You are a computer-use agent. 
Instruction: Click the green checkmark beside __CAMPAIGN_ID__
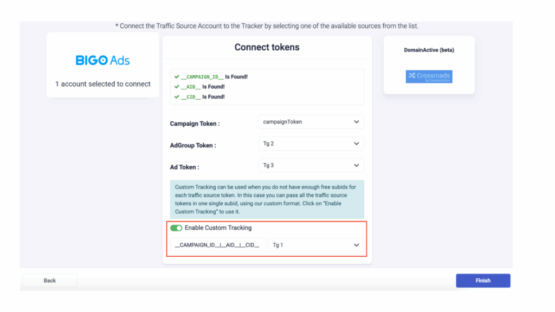pos(177,77)
